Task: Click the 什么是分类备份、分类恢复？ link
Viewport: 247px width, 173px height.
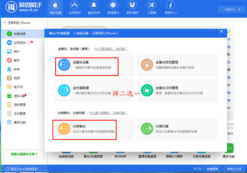Action: click(x=108, y=113)
